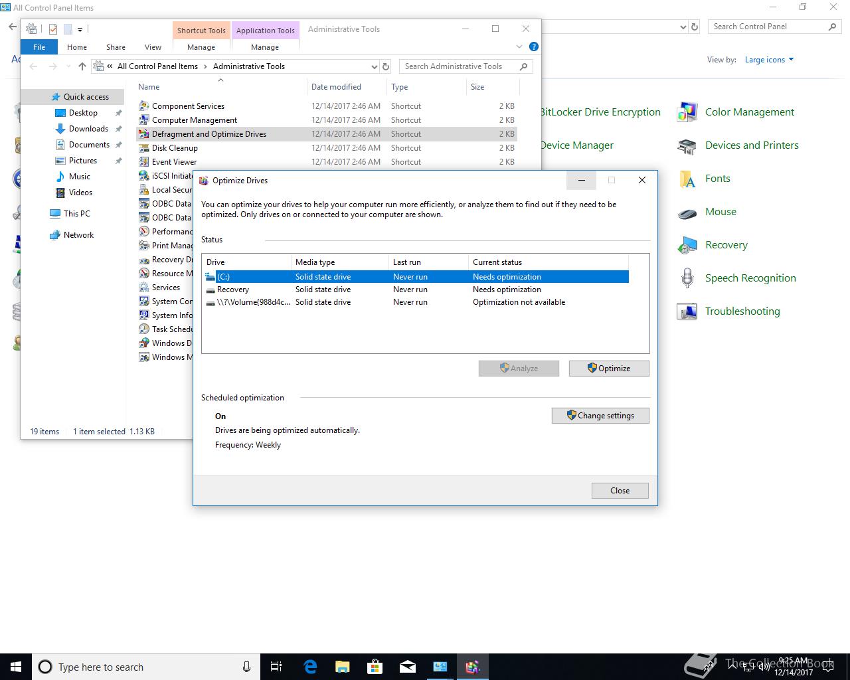Open BitLocker Drive Encryption link
The image size is (850, 680).
[x=600, y=112]
